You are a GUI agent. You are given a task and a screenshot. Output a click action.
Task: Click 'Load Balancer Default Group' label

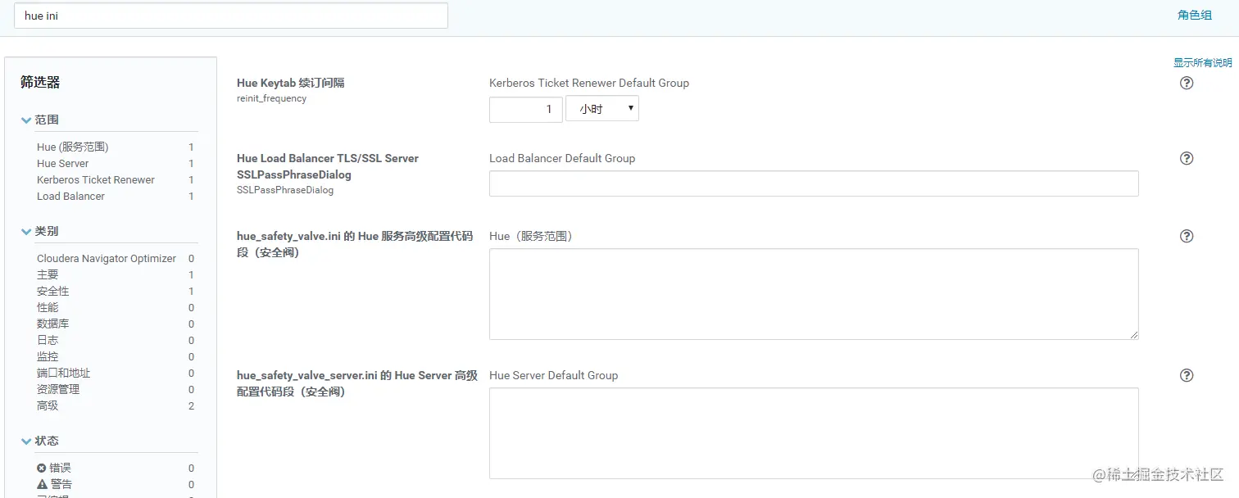pos(562,158)
